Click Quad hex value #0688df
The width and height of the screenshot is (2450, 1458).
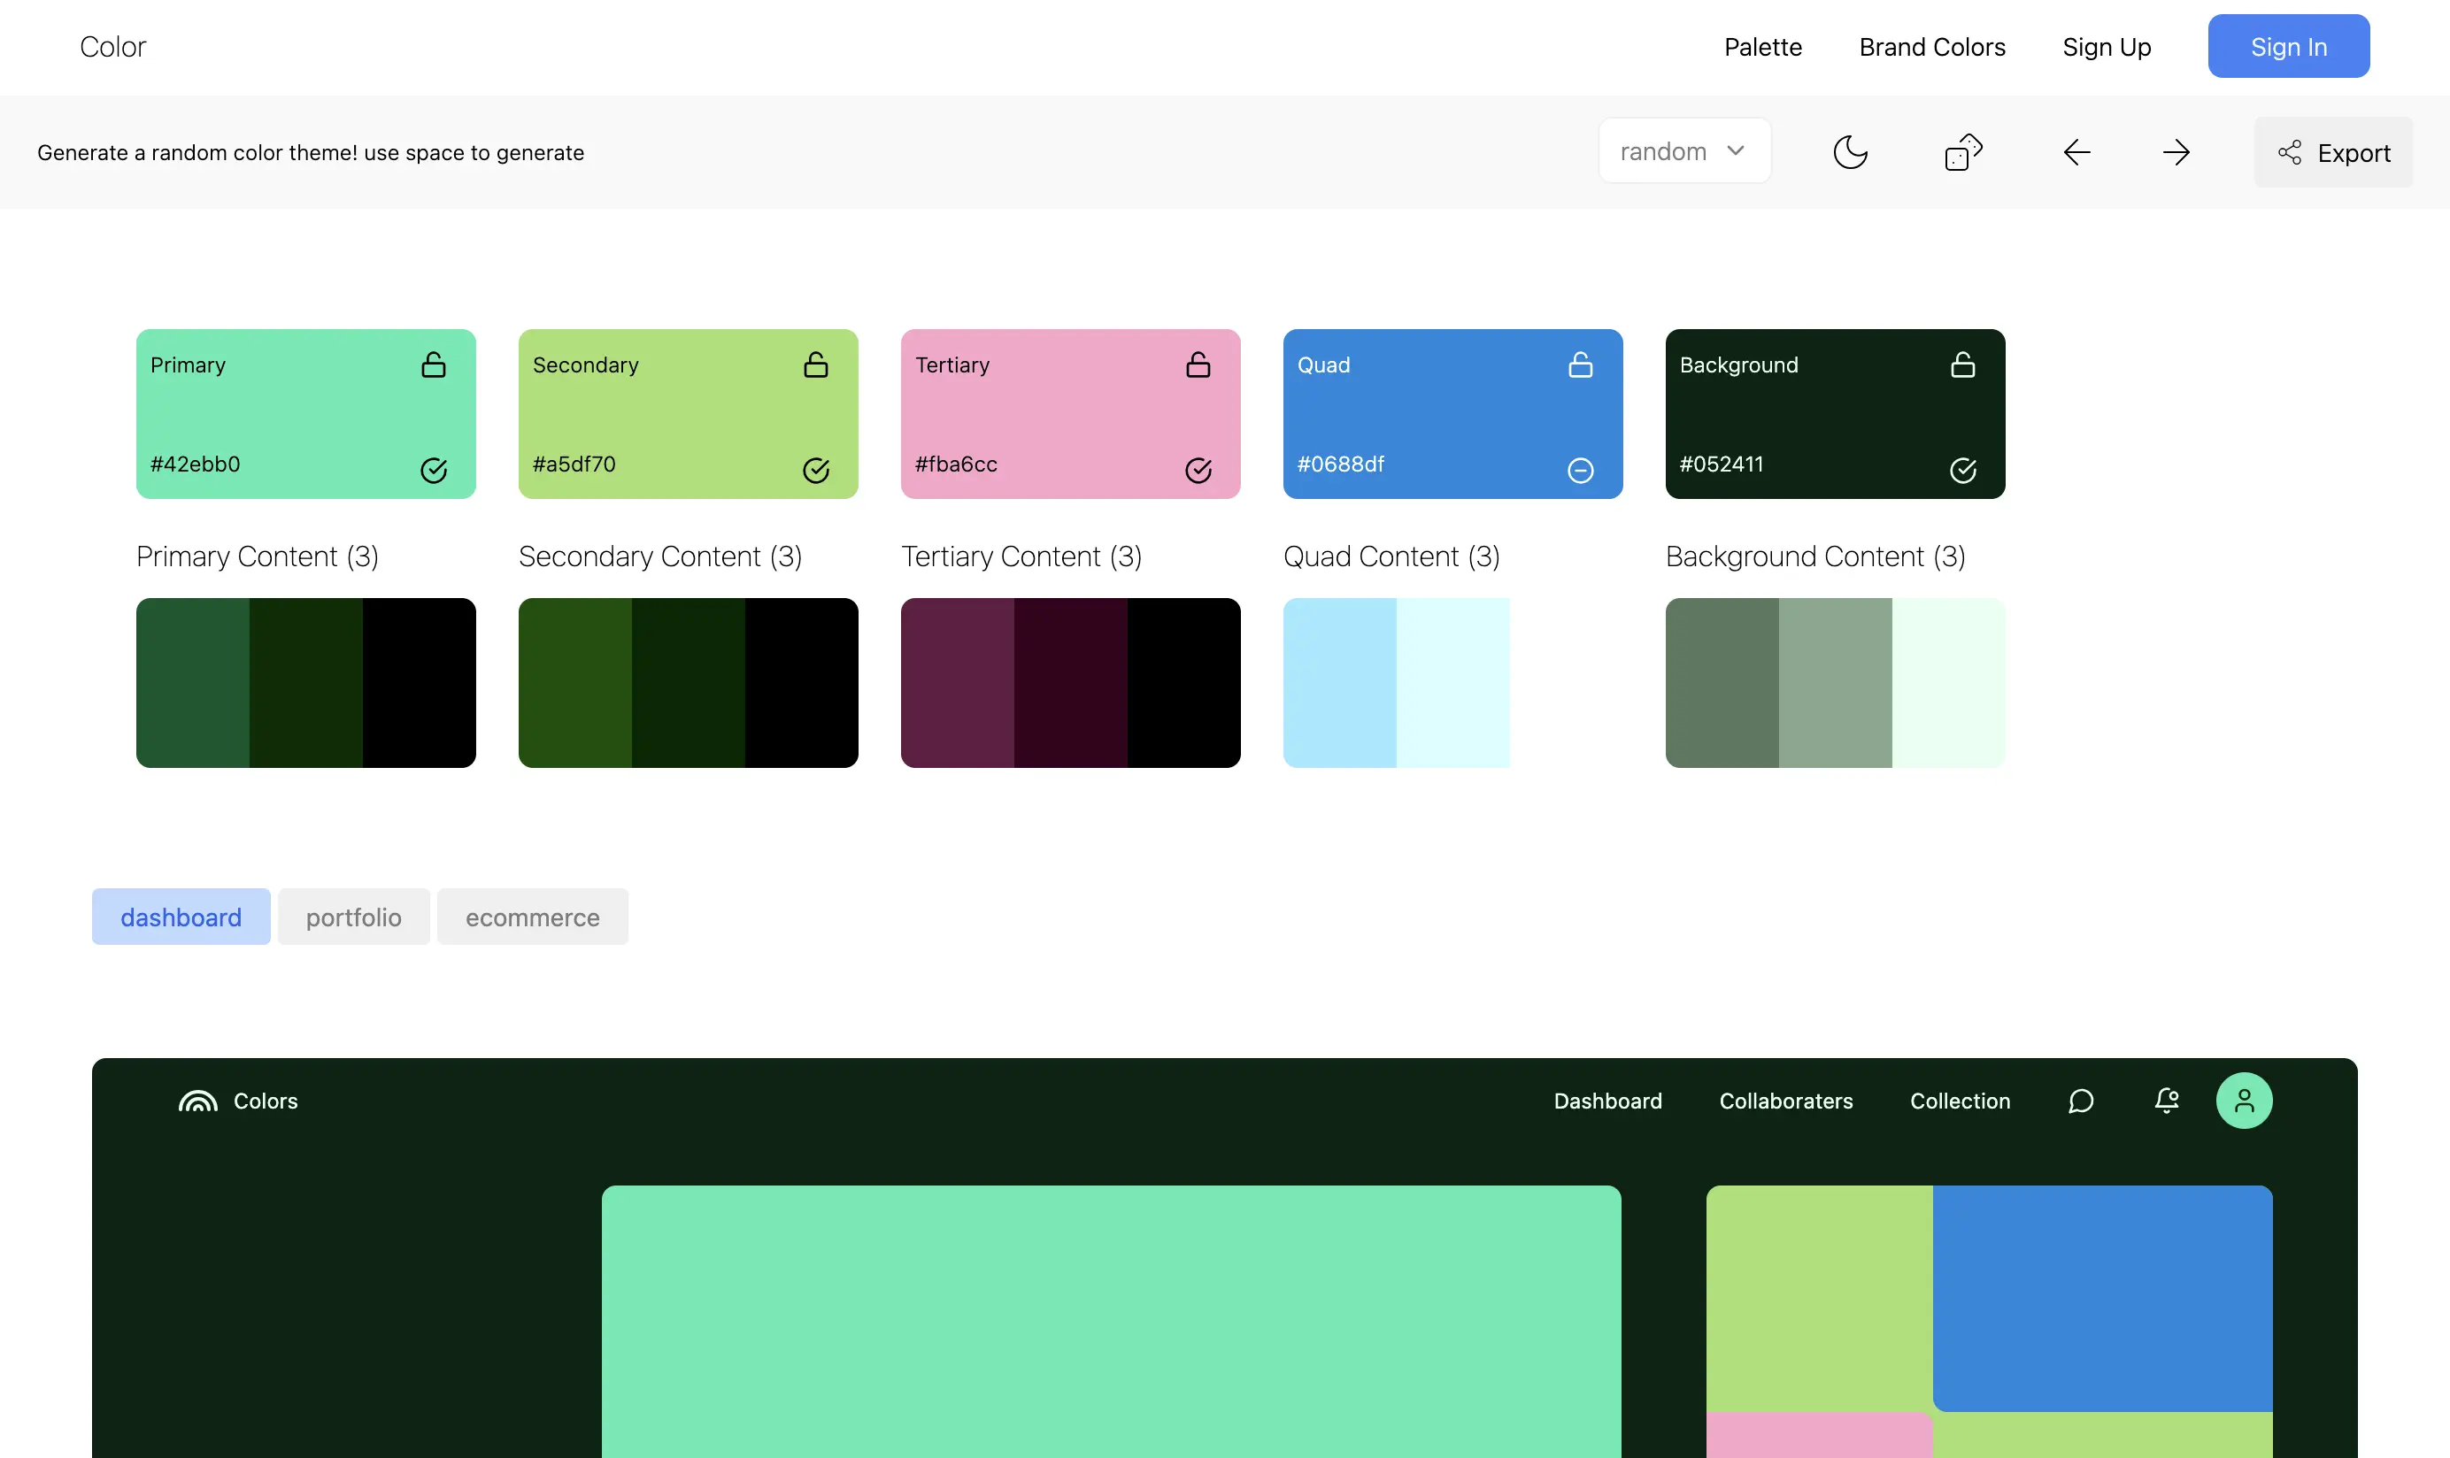coord(1340,464)
